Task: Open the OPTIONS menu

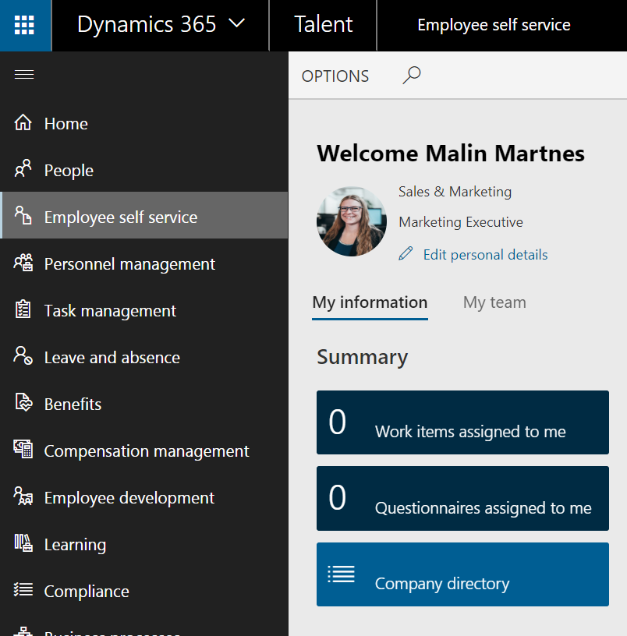Action: tap(335, 76)
